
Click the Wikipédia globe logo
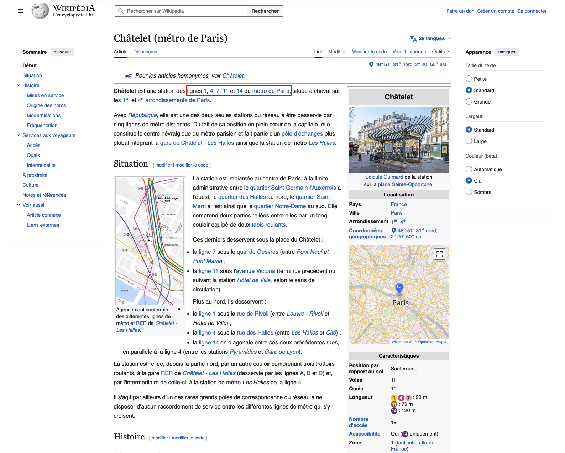point(40,11)
